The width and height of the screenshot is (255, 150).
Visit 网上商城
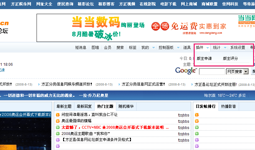pos(189,4)
